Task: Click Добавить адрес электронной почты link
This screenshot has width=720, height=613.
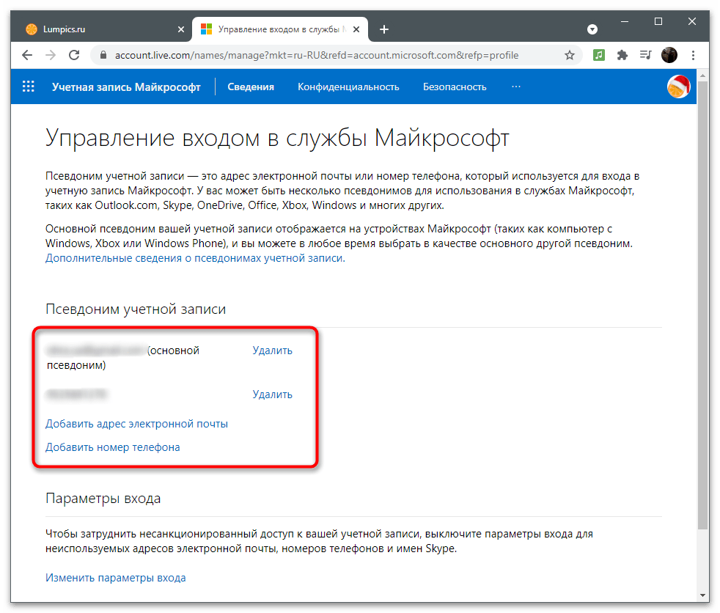Action: [x=136, y=424]
